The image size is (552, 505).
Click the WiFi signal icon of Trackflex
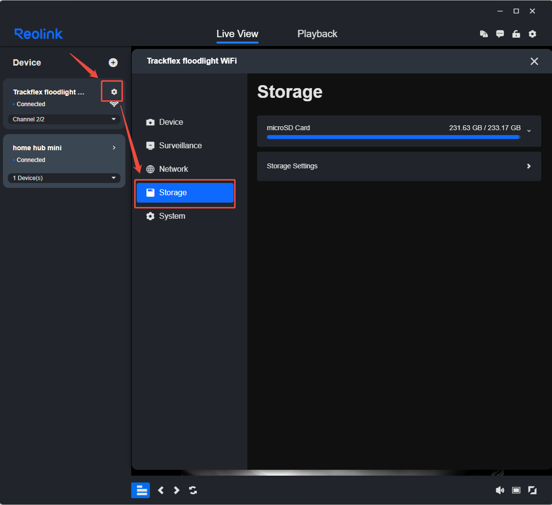[x=114, y=104]
